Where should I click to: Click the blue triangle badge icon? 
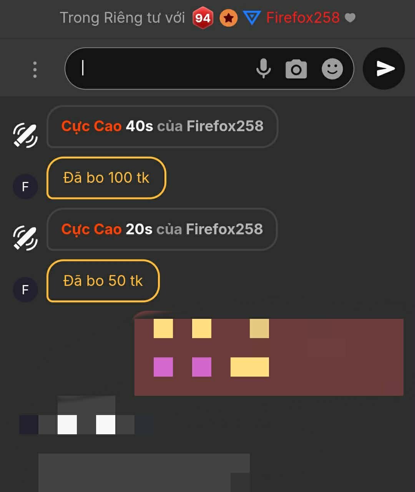252,18
